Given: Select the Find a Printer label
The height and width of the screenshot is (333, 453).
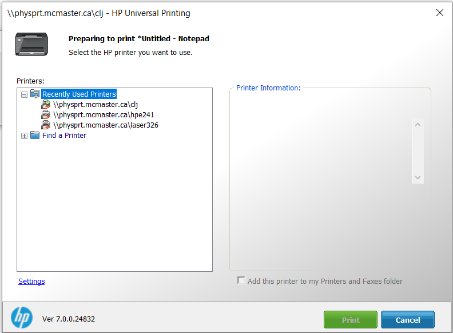Looking at the screenshot, I should click(x=64, y=136).
